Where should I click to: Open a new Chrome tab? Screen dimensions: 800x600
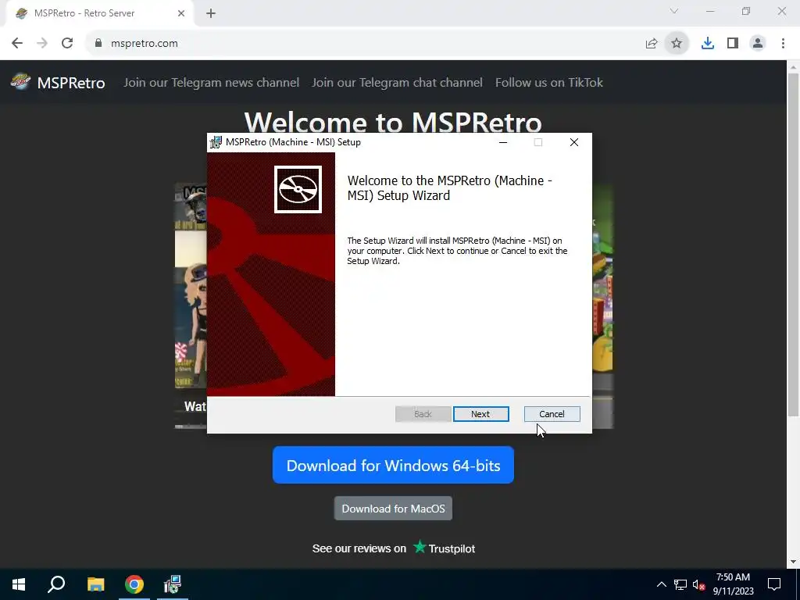tap(211, 13)
